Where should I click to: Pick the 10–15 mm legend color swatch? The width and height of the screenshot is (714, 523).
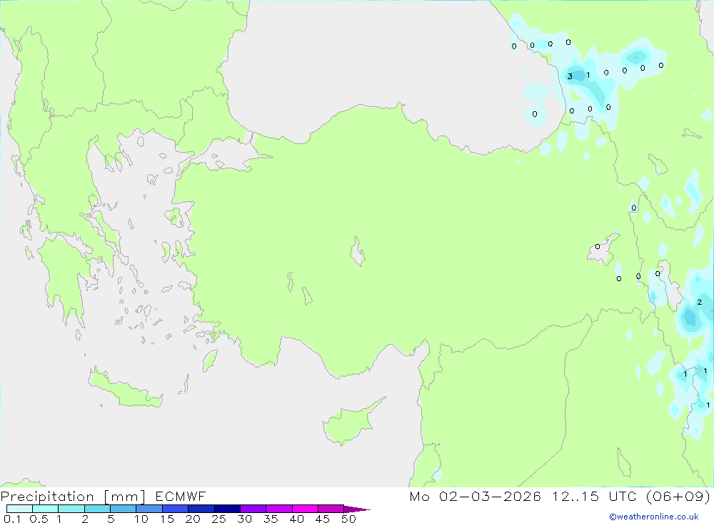point(149,509)
